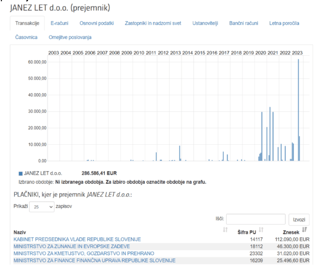The height and width of the screenshot is (279, 334).
Task: Click the Izvozi export button
Action: click(x=299, y=220)
